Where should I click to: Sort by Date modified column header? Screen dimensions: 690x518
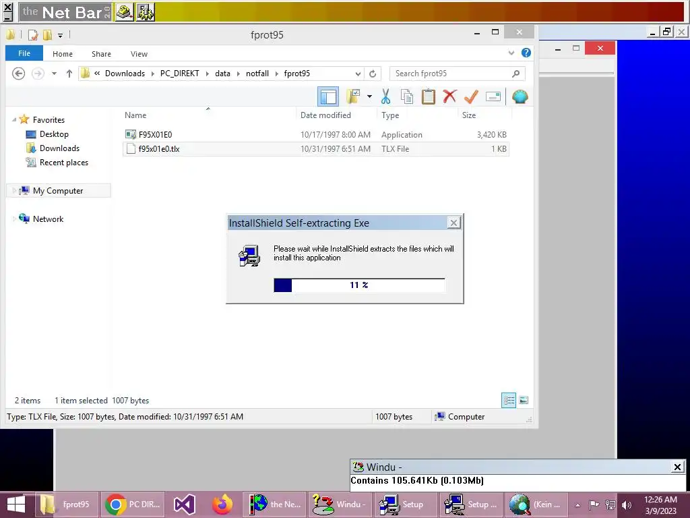coord(325,115)
